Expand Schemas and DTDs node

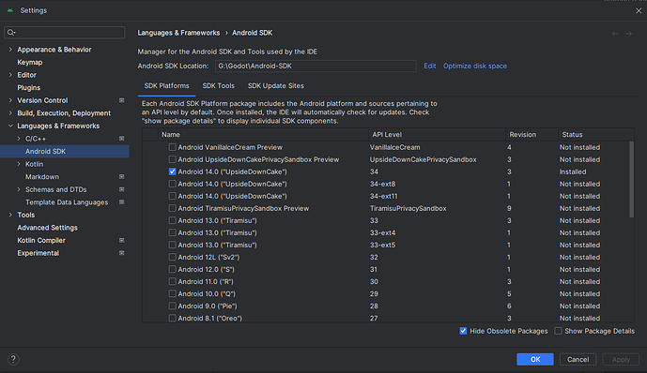coord(19,189)
